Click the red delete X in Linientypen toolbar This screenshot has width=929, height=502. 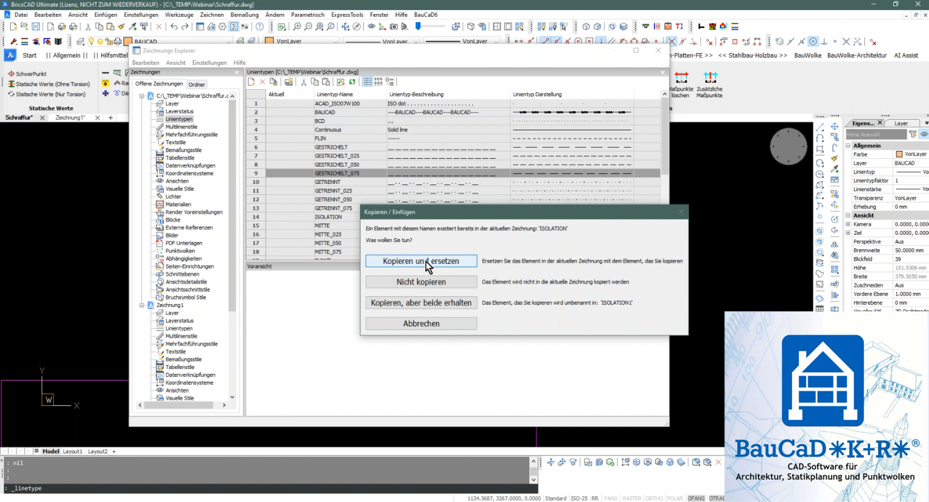[x=262, y=82]
